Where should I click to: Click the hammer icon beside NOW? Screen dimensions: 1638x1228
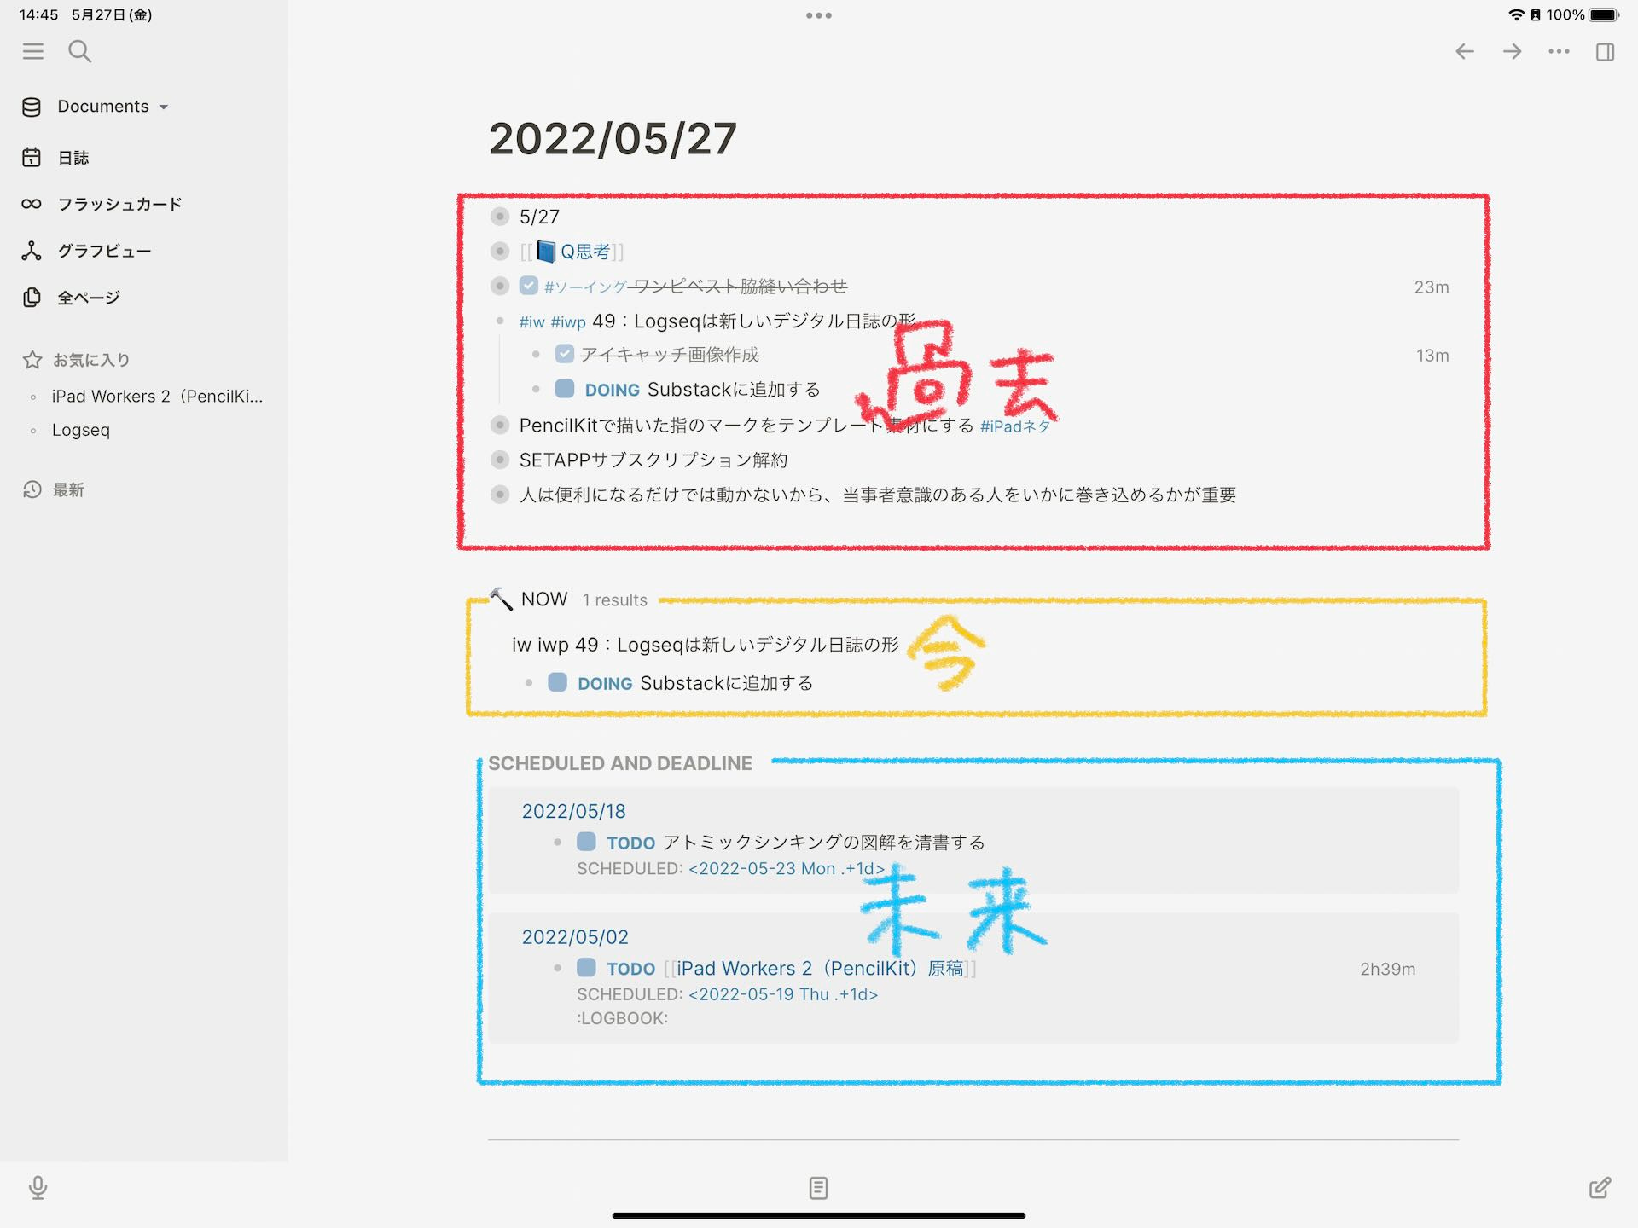click(502, 599)
